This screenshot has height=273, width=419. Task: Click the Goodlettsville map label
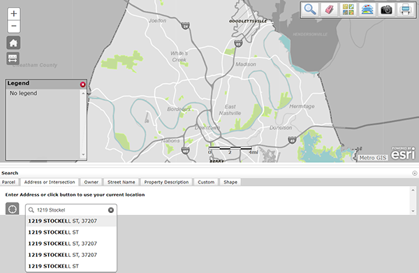click(248, 21)
